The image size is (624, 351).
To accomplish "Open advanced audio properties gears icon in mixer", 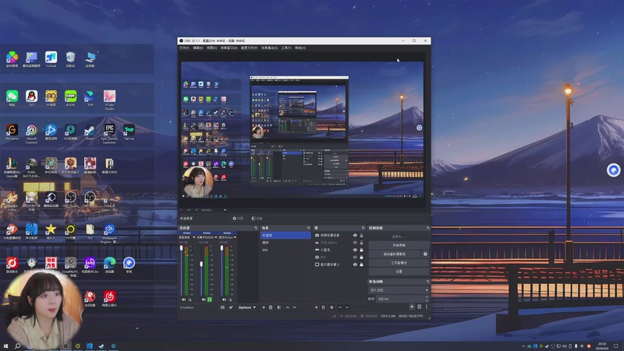I will tap(231, 307).
